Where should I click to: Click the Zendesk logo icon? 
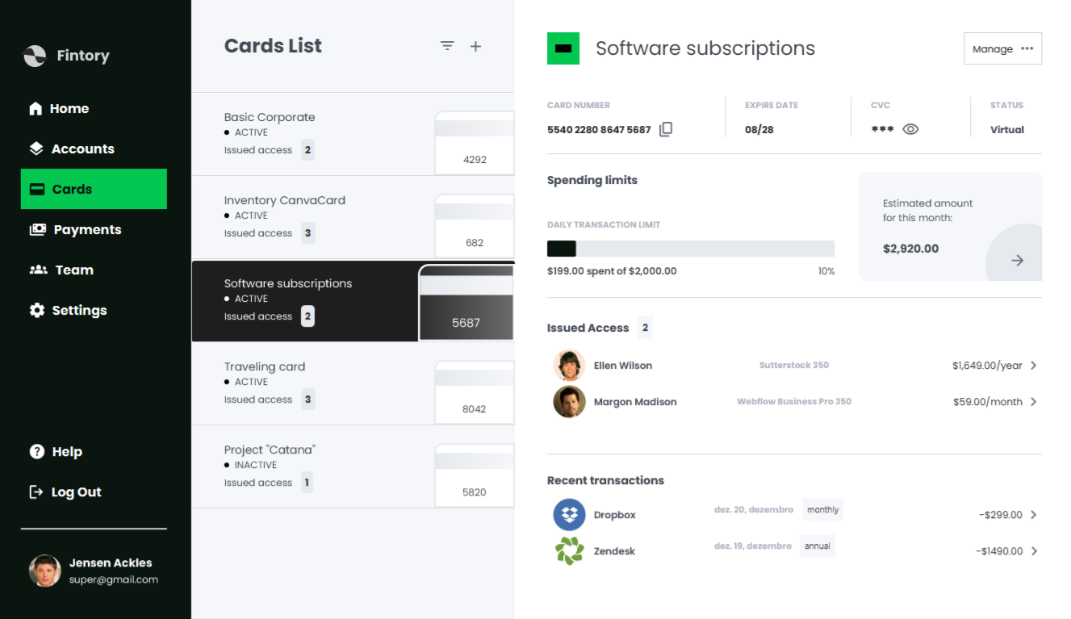click(x=569, y=551)
